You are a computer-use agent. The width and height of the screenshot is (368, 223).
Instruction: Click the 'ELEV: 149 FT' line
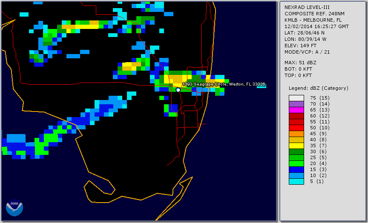[300, 46]
